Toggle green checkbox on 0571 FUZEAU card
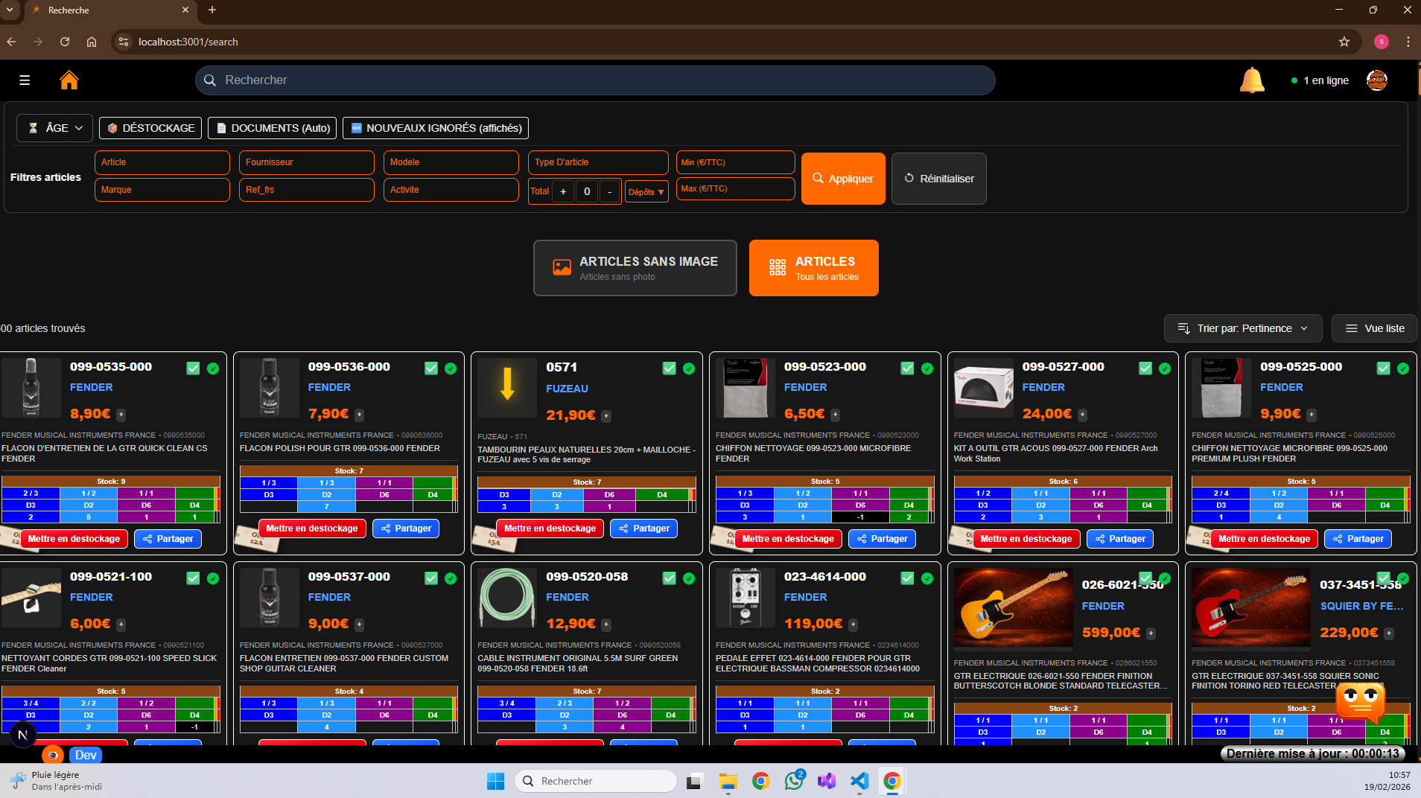The image size is (1421, 798). click(669, 368)
